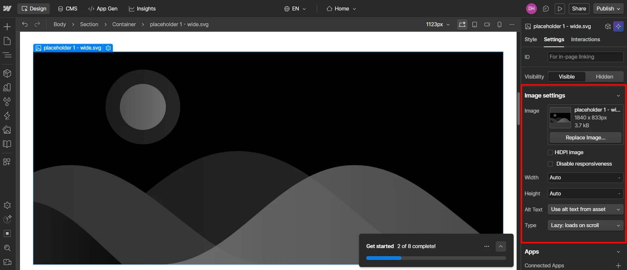627x270 pixels.
Task: Click the Height input field
Action: (585, 194)
